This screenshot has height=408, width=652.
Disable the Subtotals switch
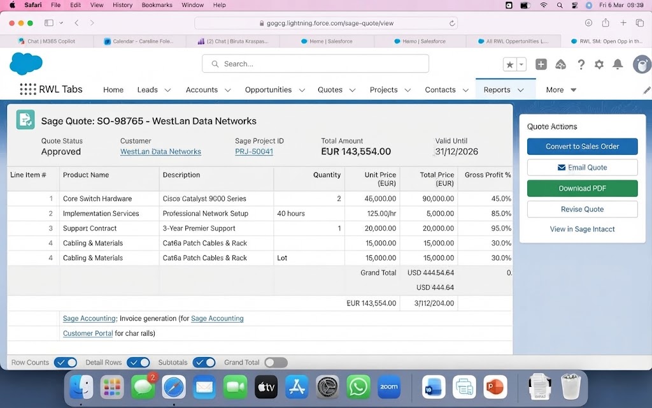204,363
